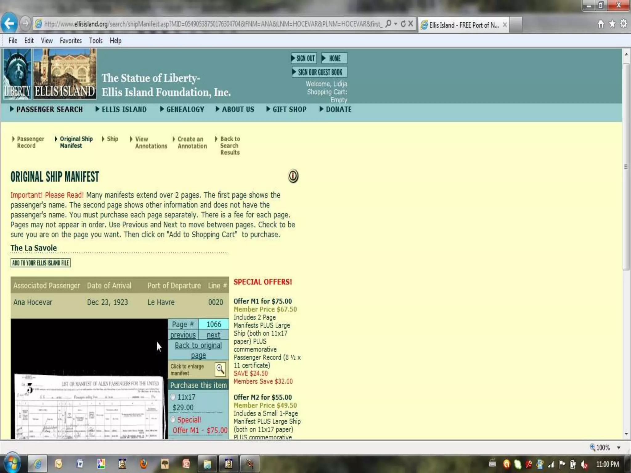This screenshot has height=473, width=631.
Task: Click the Windows Start orb
Action: pos(12,463)
